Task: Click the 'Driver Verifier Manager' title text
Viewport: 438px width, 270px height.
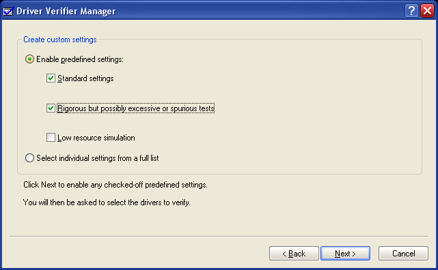Action: [66, 11]
